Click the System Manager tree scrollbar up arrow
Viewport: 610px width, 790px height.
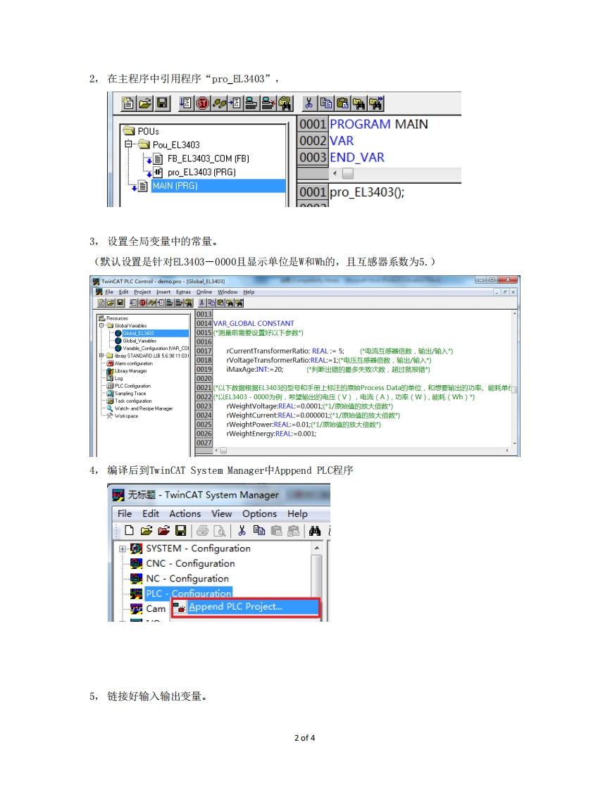point(316,548)
